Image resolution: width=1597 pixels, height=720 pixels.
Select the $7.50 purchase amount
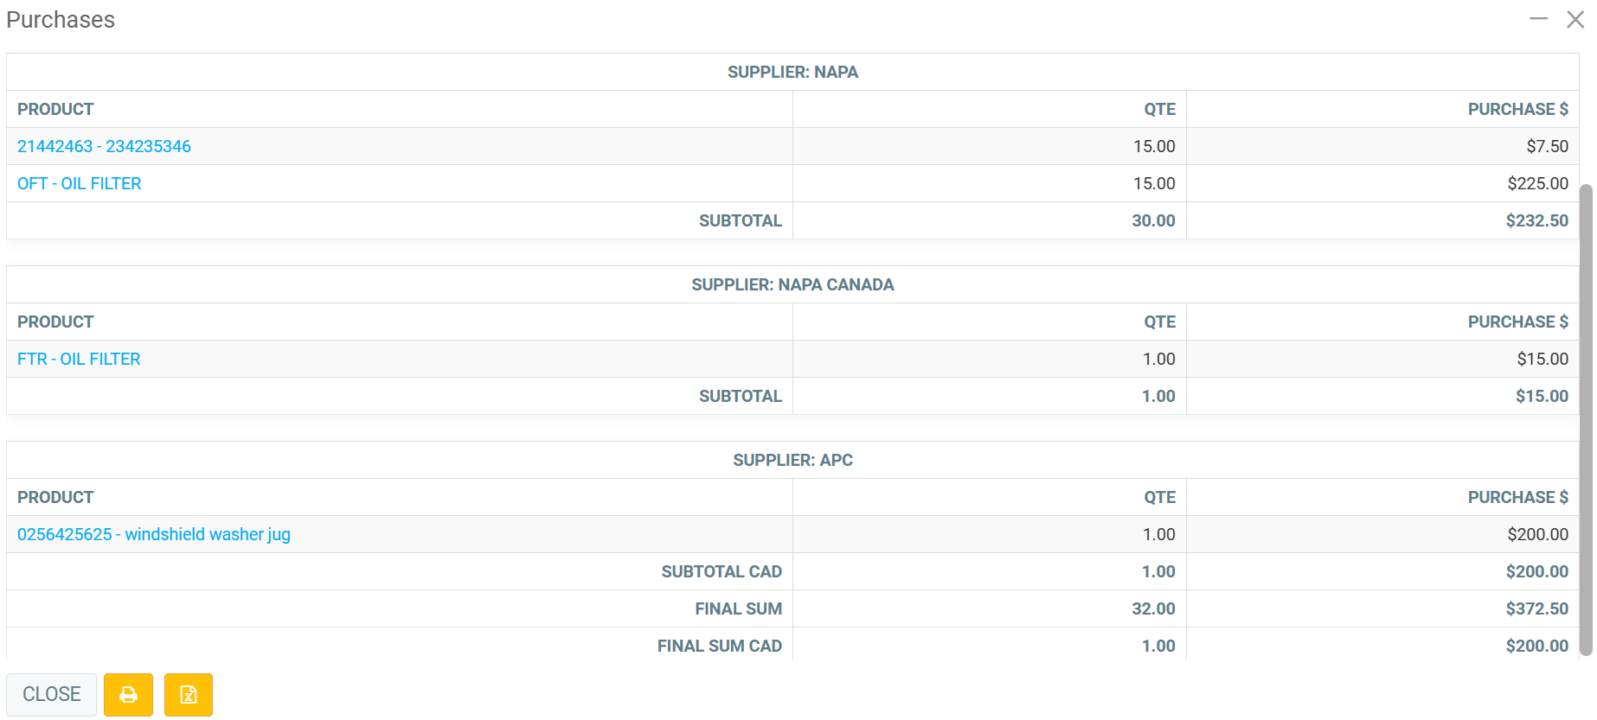[x=1547, y=146]
